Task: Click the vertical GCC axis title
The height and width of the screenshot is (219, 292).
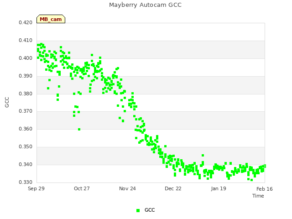Action: [x=7, y=102]
